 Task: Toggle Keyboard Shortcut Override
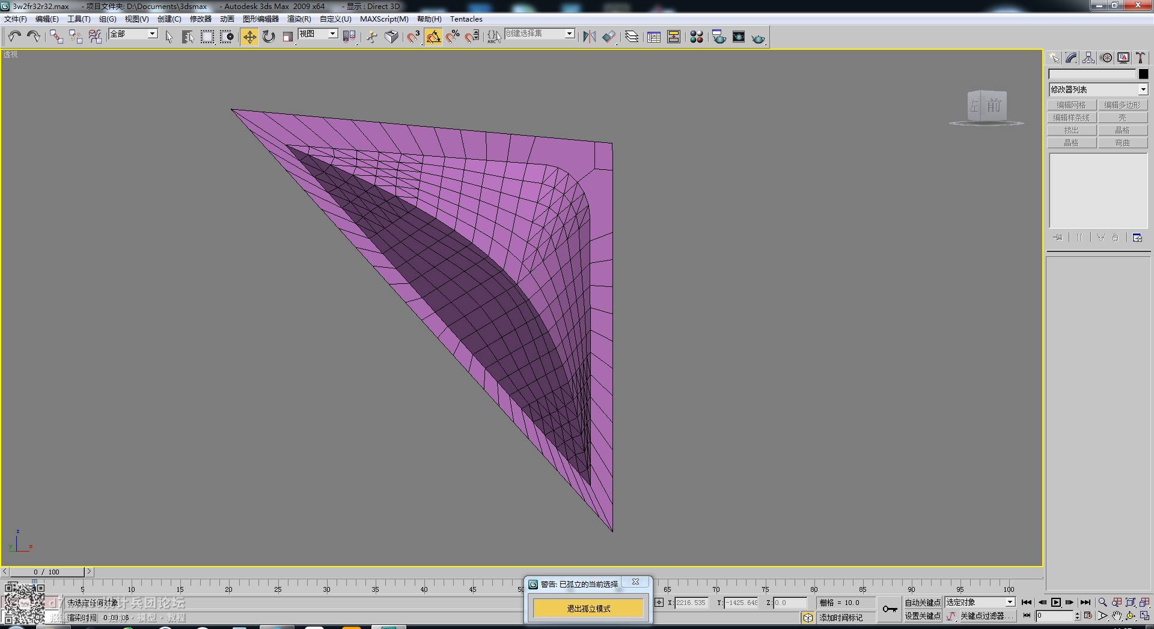391,37
